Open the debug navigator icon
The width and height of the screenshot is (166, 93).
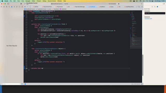17,7
